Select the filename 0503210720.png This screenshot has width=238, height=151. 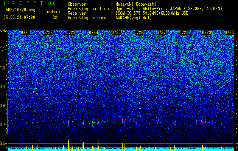19,10
